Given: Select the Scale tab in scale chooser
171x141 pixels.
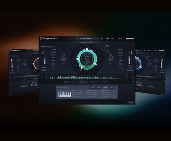Looking at the screenshot, I should click(105, 88).
